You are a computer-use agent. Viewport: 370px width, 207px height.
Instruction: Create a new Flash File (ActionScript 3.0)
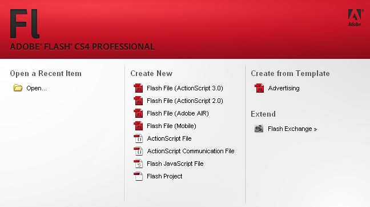[185, 88]
